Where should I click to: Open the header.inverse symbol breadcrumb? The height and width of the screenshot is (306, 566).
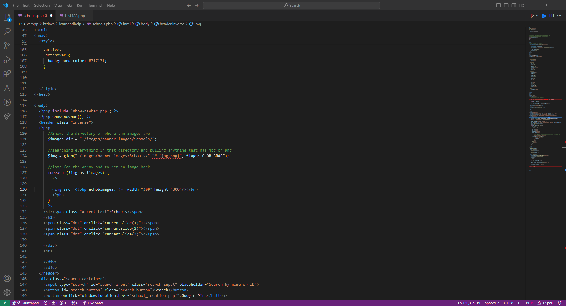[170, 24]
